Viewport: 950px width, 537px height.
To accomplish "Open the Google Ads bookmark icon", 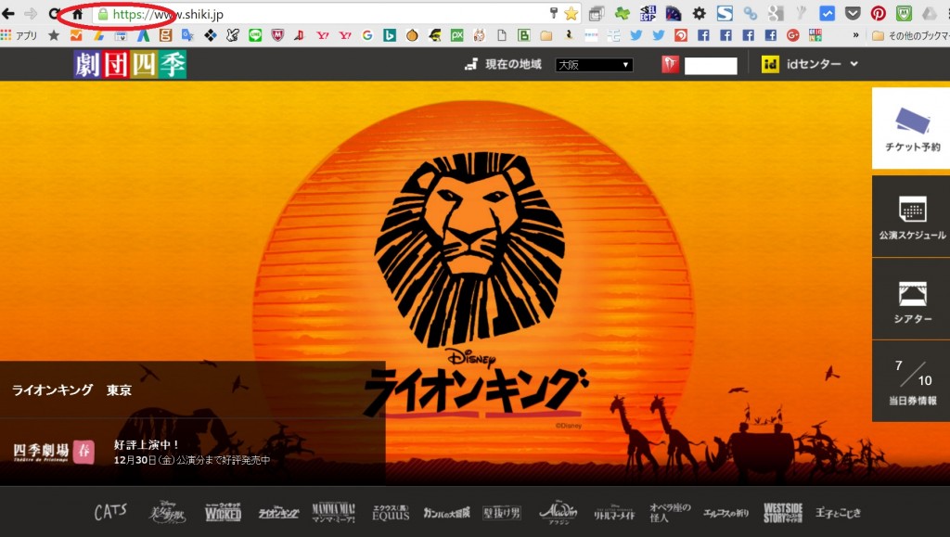I will click(x=143, y=36).
